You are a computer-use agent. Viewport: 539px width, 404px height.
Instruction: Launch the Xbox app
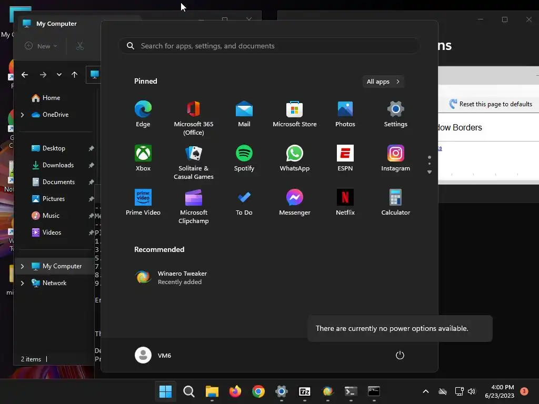pyautogui.click(x=143, y=158)
